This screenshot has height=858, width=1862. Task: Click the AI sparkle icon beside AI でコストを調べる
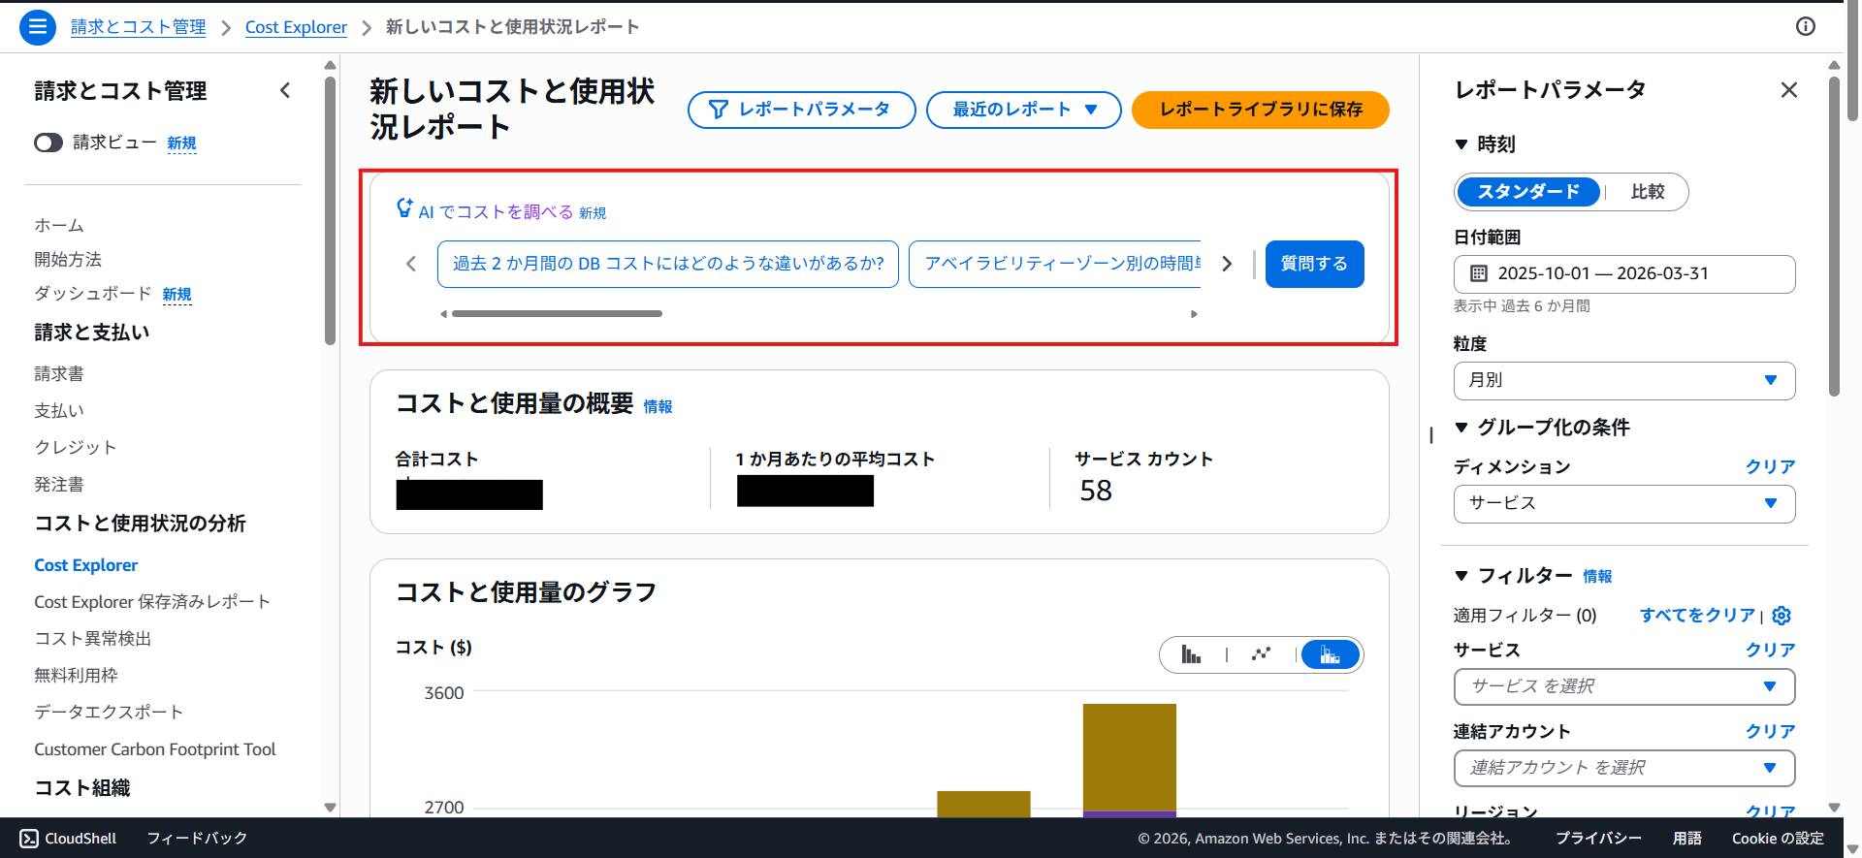tap(404, 208)
